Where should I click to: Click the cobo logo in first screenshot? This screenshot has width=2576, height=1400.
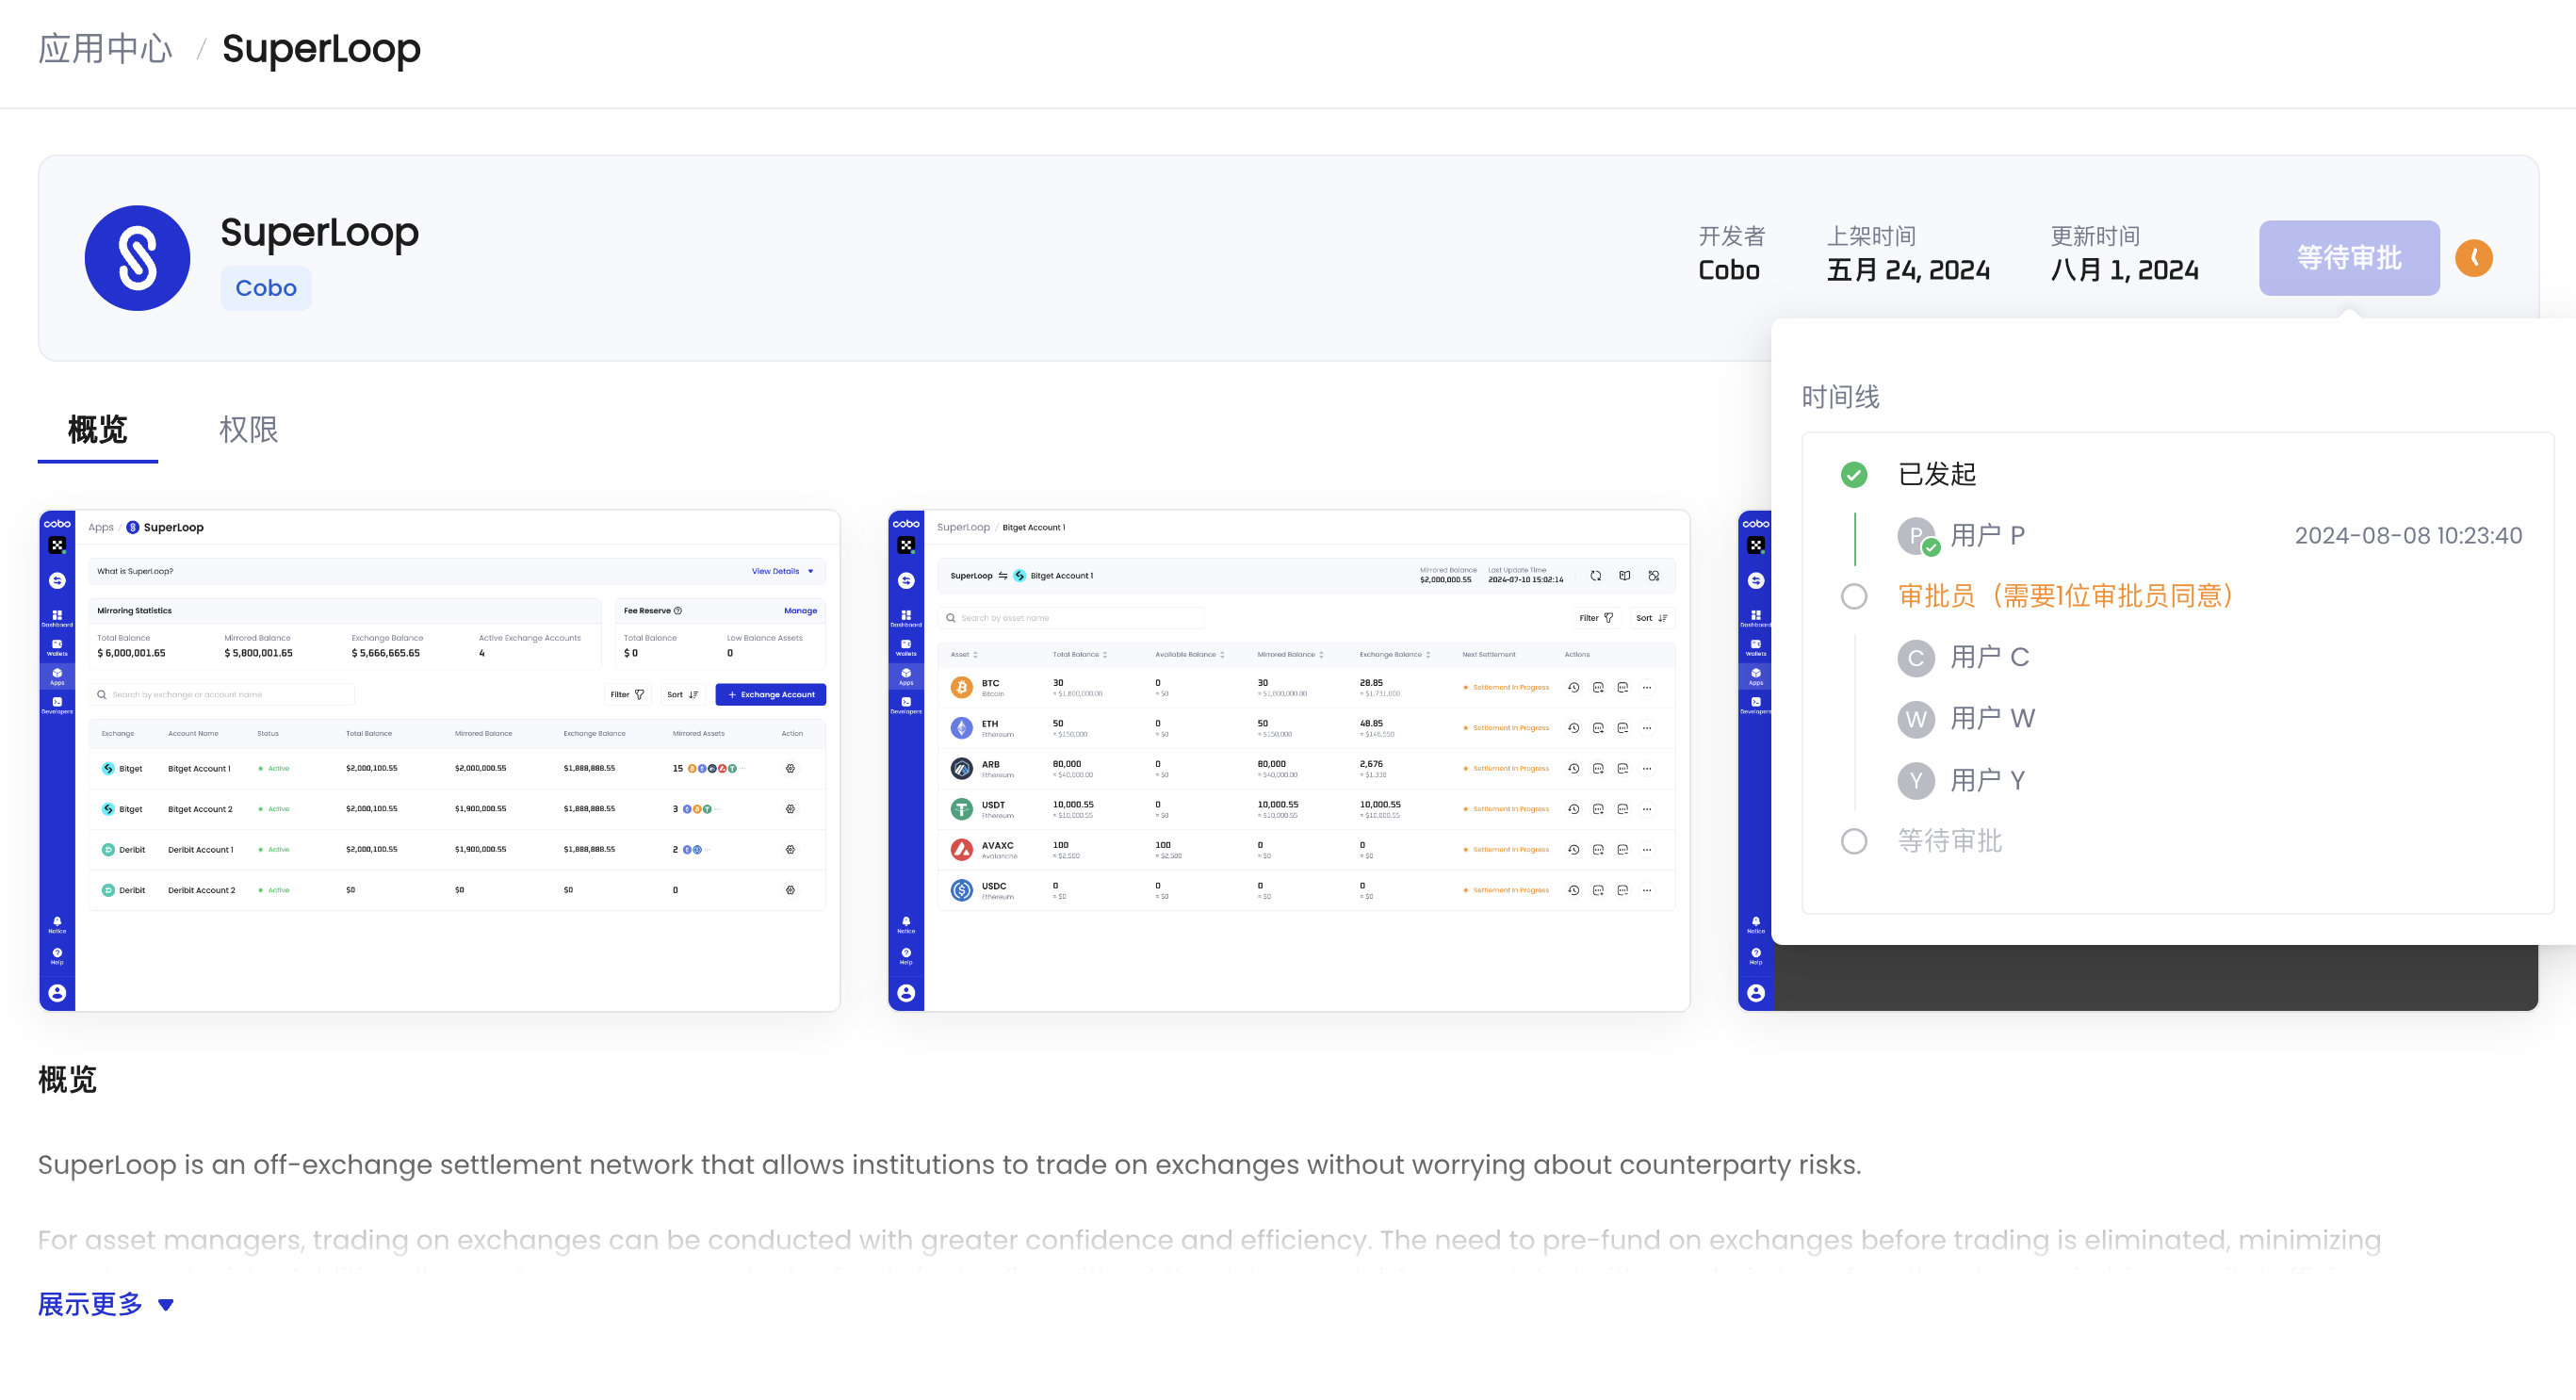(57, 524)
